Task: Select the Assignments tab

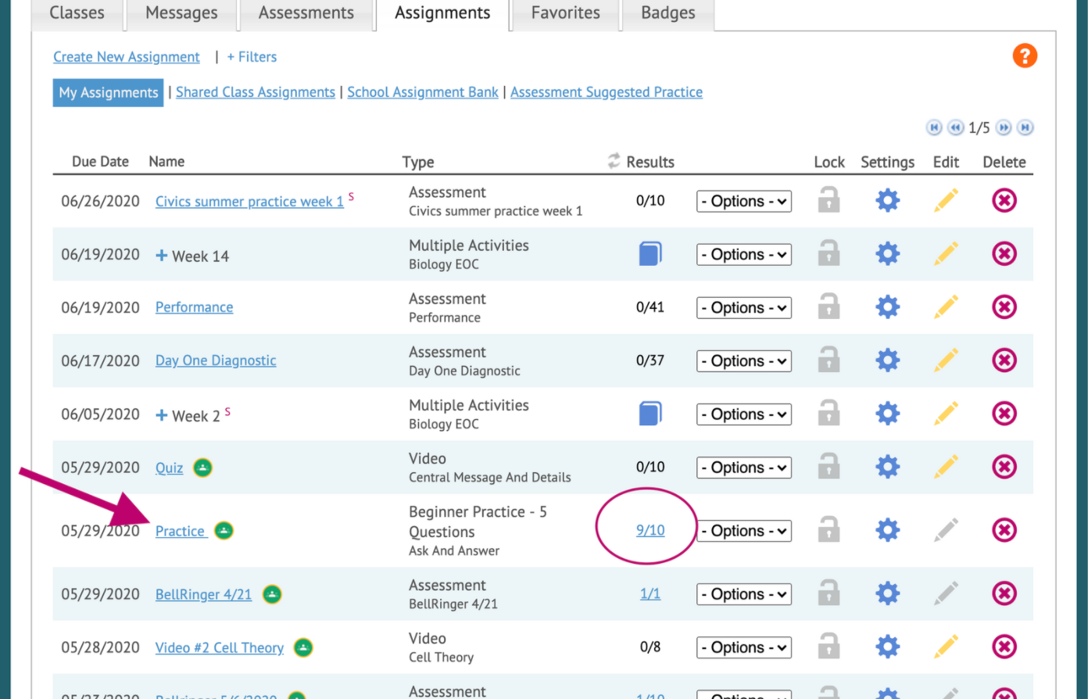Action: (x=442, y=13)
